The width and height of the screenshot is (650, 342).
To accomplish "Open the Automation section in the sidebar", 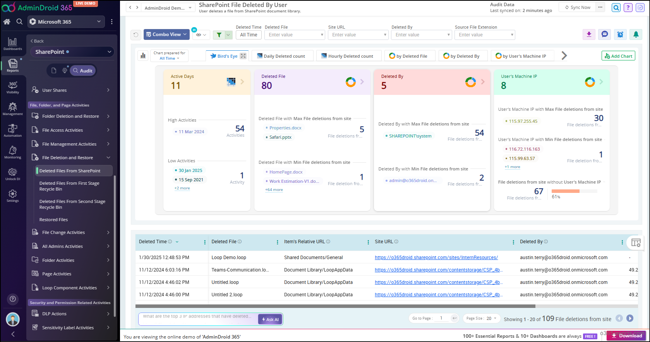I will pyautogui.click(x=13, y=131).
